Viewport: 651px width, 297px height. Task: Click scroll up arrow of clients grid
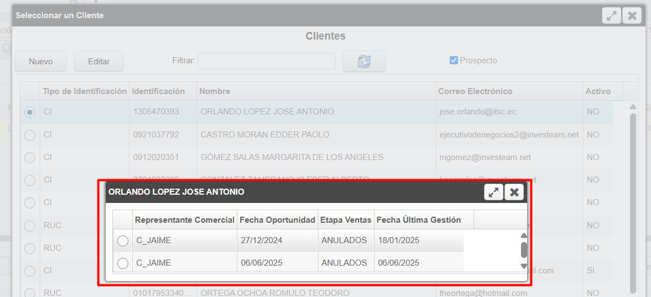tap(633, 107)
